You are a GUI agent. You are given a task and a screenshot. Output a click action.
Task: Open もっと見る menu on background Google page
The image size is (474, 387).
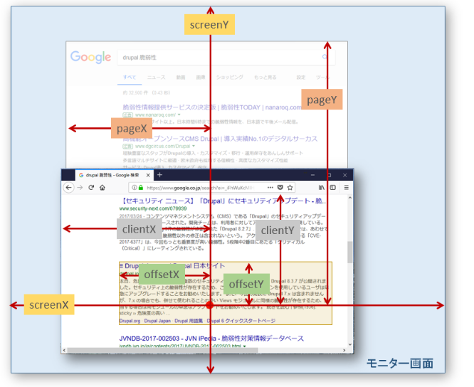(265, 78)
